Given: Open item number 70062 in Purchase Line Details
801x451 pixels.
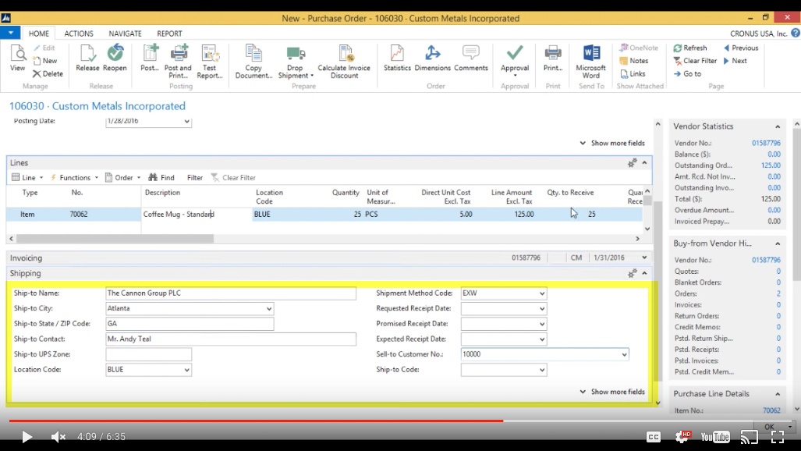Looking at the screenshot, I should [771, 410].
